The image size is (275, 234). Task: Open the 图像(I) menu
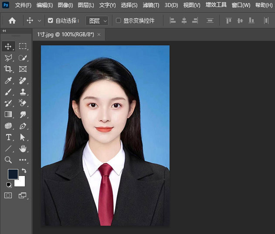[65, 5]
